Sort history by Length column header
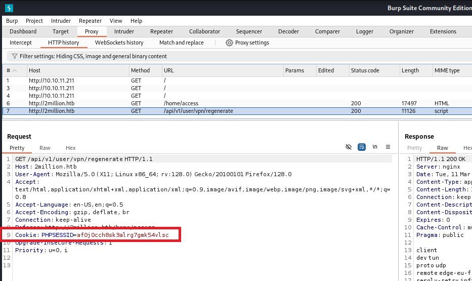 [410, 70]
